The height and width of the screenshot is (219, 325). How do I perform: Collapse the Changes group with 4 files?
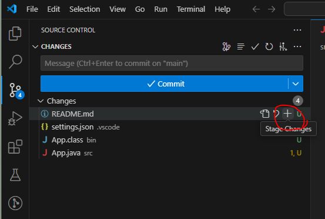[41, 101]
